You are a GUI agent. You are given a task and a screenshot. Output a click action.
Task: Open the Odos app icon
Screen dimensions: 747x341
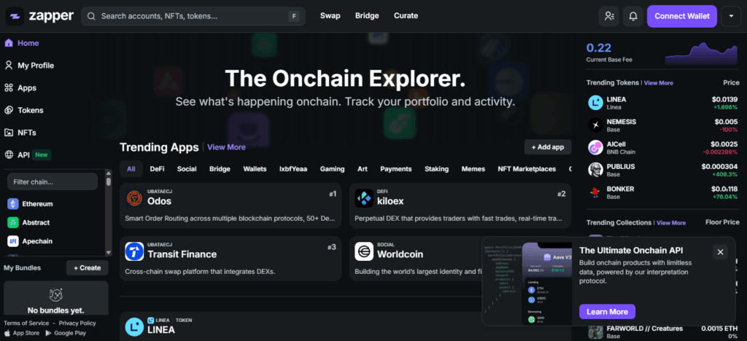(x=134, y=197)
